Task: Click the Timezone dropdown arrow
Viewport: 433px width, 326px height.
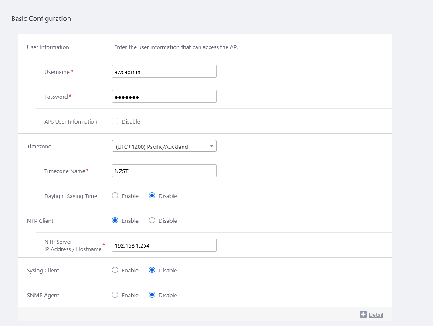Action: 212,146
